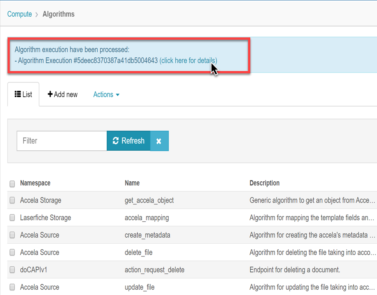The image size is (377, 295).
Task: Click the Description column header
Action: (x=265, y=183)
